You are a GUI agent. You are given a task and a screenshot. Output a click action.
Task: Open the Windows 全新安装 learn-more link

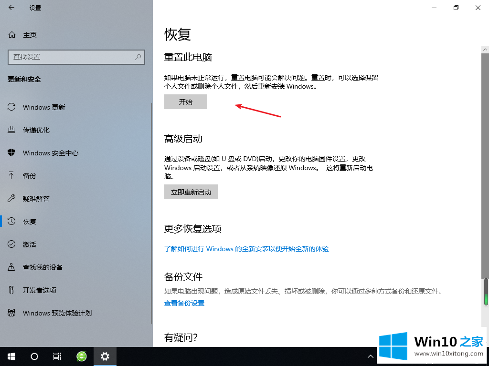246,249
